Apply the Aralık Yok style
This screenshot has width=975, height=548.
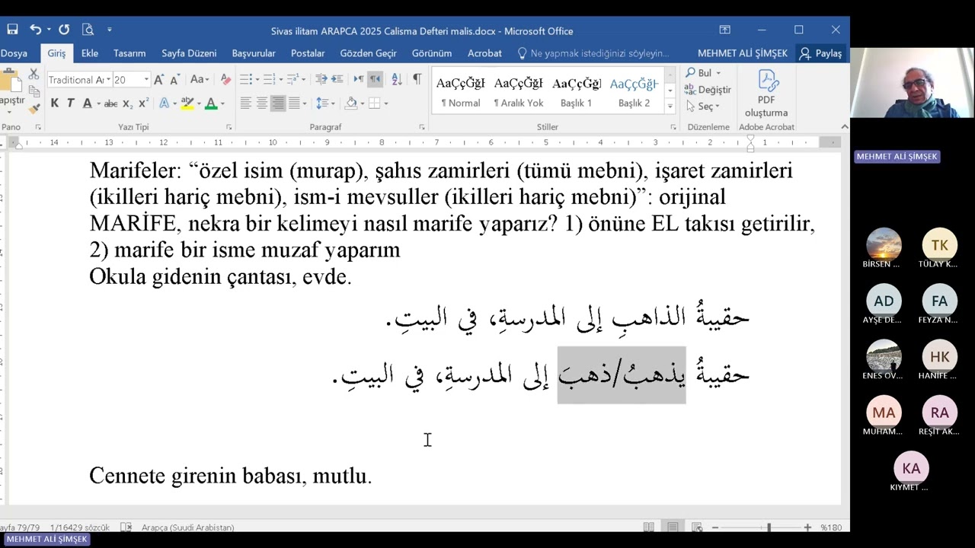(519, 91)
